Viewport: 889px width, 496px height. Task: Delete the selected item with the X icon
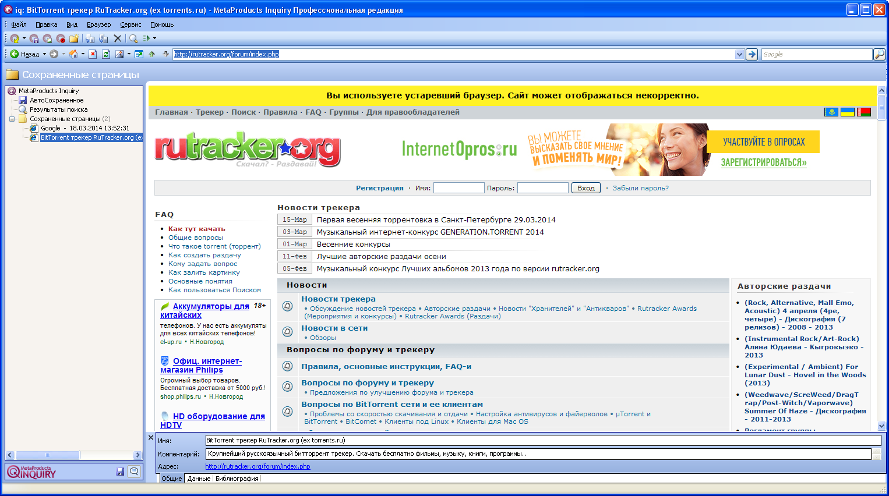(118, 38)
